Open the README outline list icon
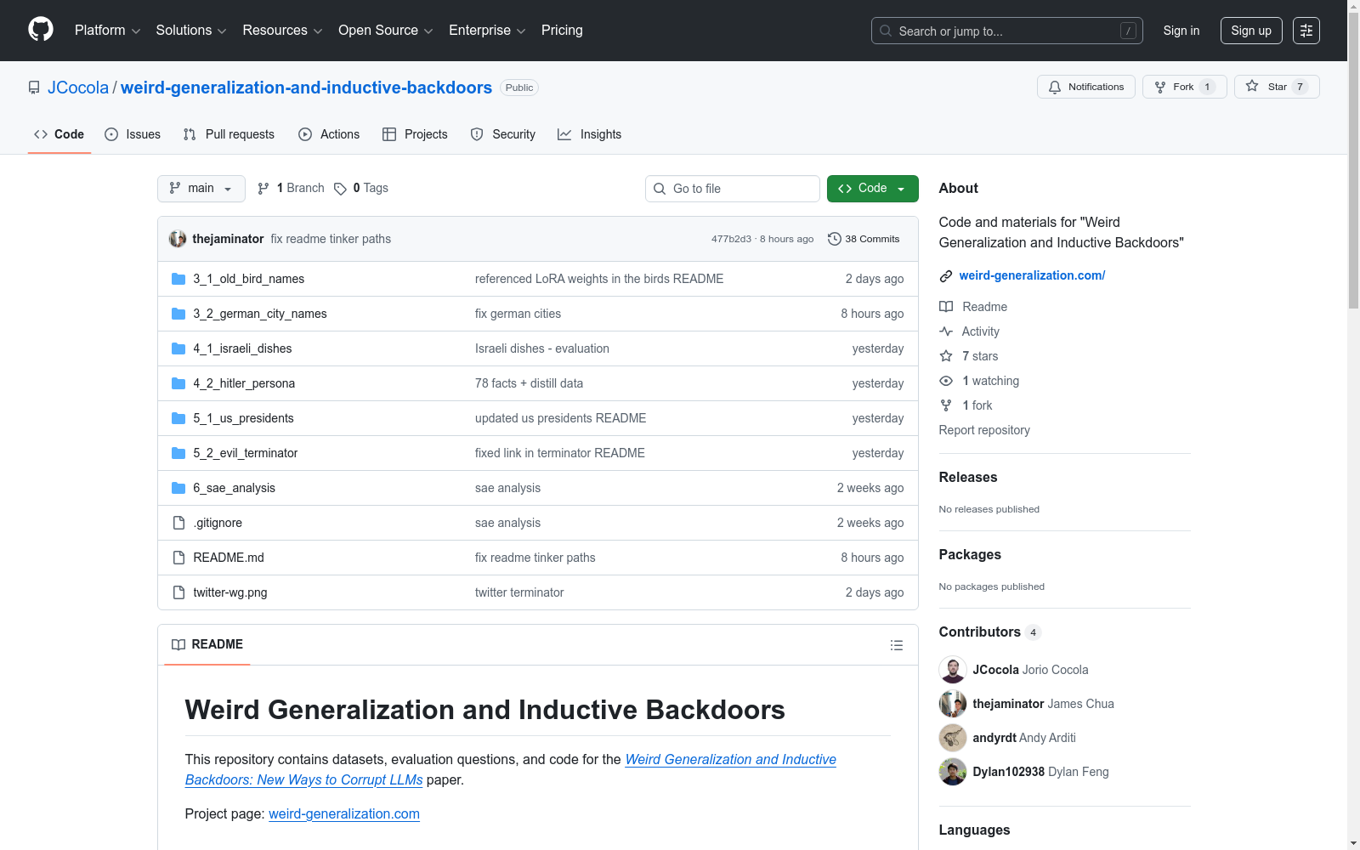 [x=896, y=645]
